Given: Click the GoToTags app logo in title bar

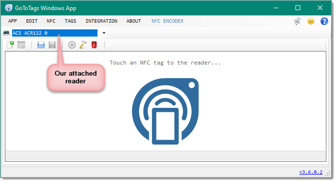Looking at the screenshot, I should click(9, 8).
